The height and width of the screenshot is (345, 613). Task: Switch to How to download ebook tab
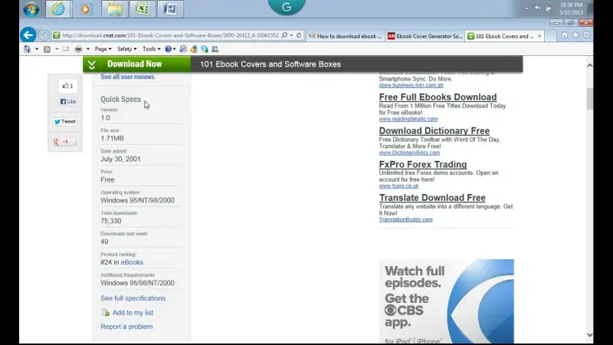tap(346, 36)
